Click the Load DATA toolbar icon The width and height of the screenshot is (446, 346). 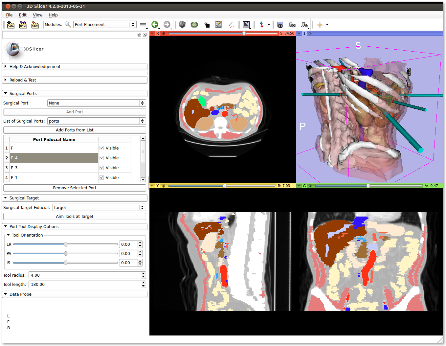pos(11,25)
